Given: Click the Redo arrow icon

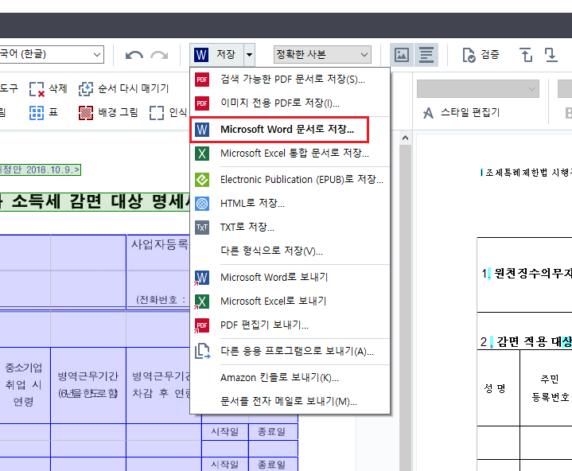Looking at the screenshot, I should [x=159, y=55].
